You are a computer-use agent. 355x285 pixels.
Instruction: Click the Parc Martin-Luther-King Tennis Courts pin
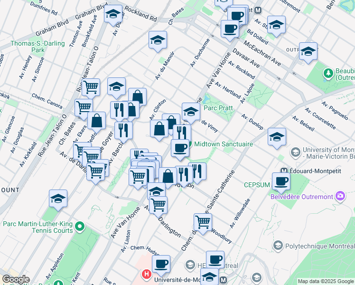pos(80,226)
